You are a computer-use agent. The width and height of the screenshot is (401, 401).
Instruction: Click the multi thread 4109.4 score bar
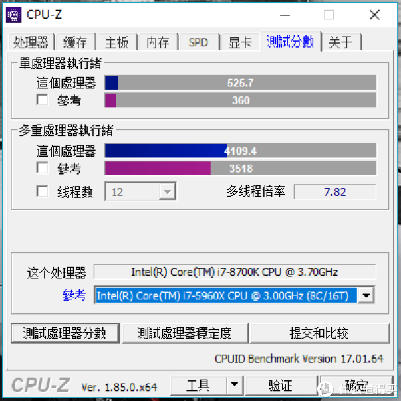(241, 151)
